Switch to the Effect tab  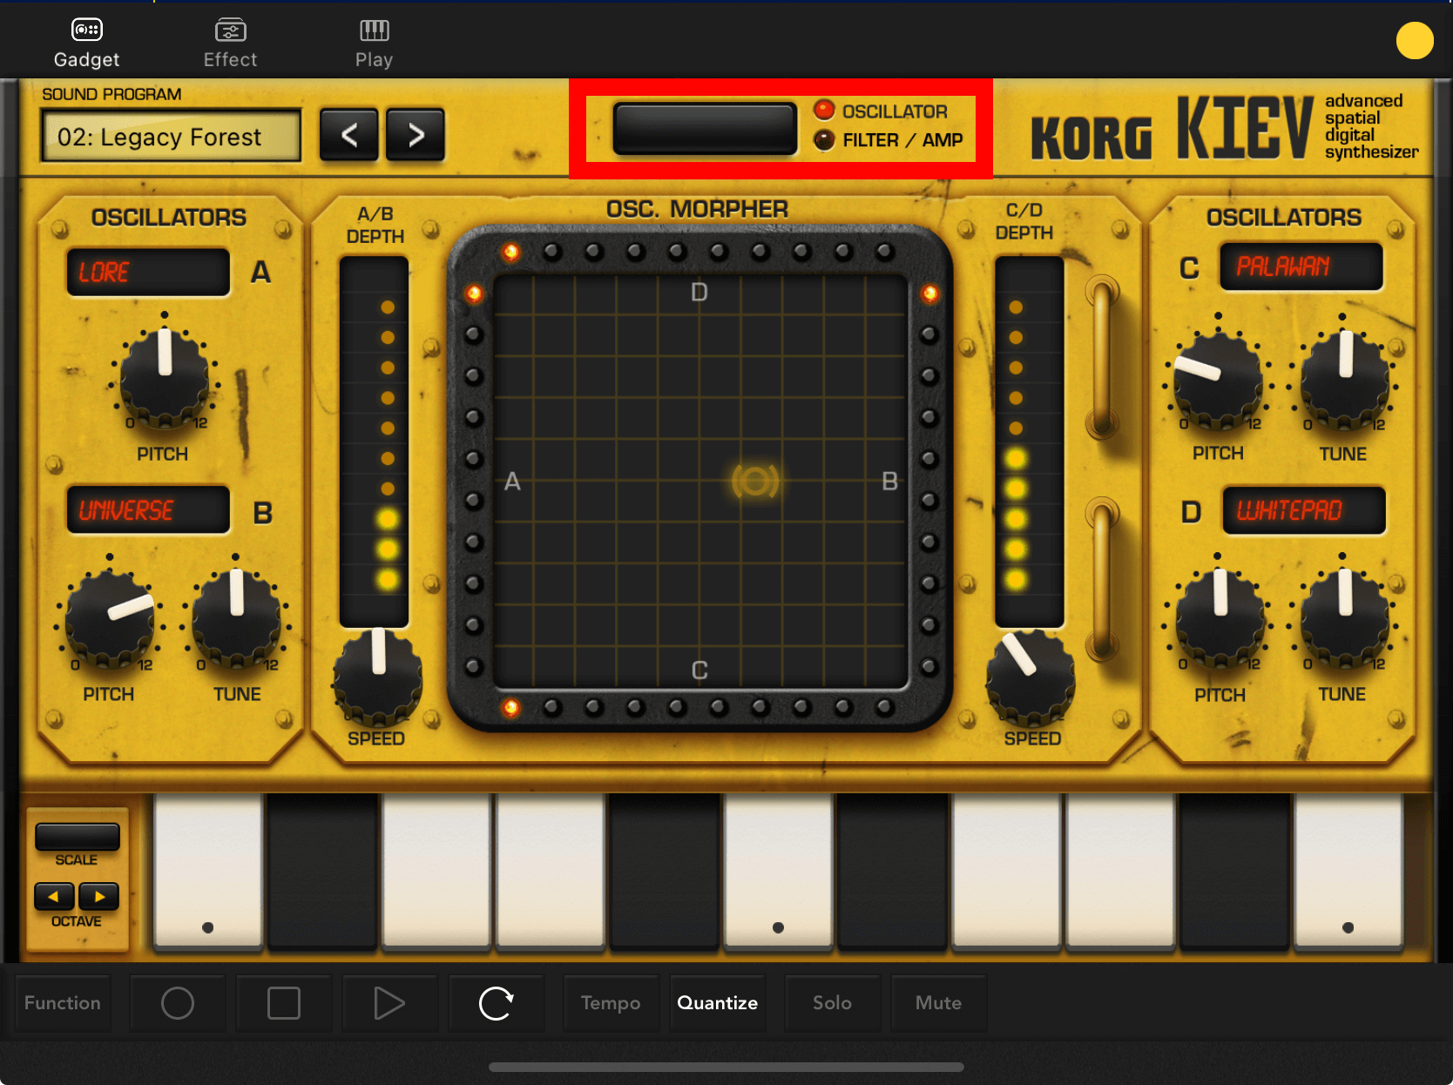(x=230, y=44)
